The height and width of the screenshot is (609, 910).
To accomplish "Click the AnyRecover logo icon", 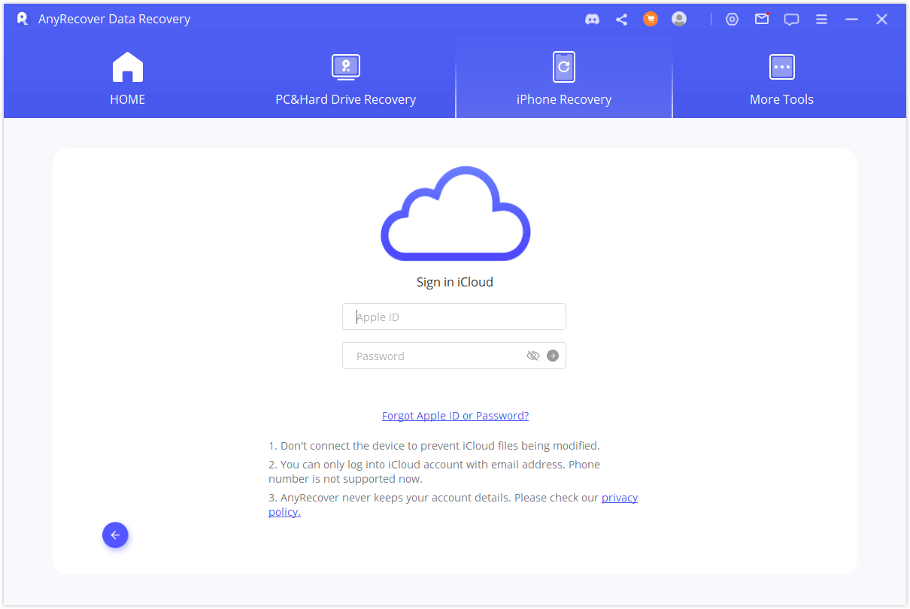I will (x=23, y=19).
